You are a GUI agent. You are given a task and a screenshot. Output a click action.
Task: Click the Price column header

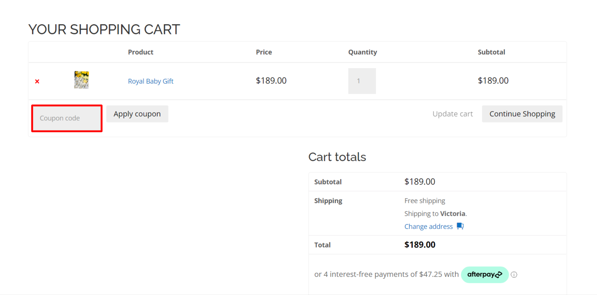[x=264, y=52]
